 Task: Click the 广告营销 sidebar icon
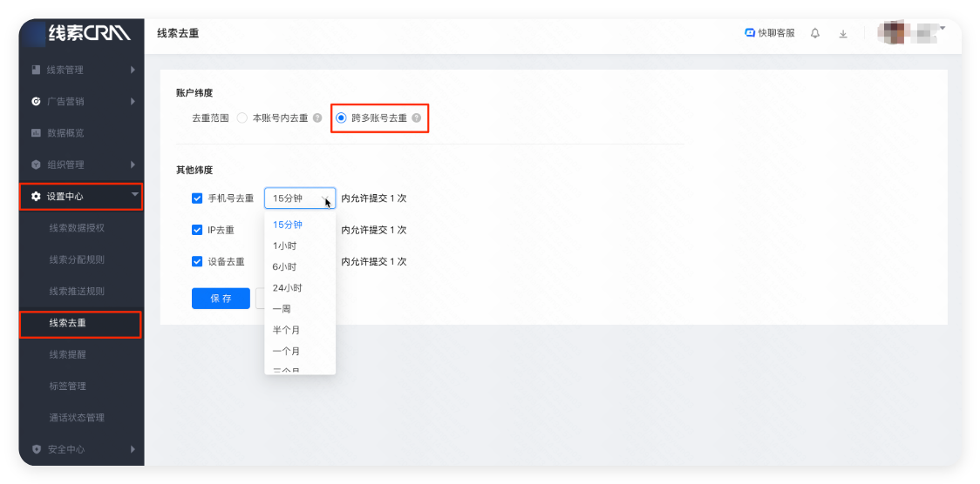pyautogui.click(x=37, y=101)
